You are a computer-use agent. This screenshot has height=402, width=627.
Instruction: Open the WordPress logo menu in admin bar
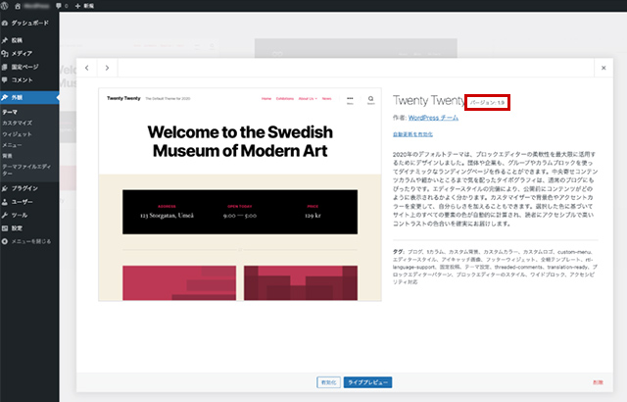pos(5,6)
